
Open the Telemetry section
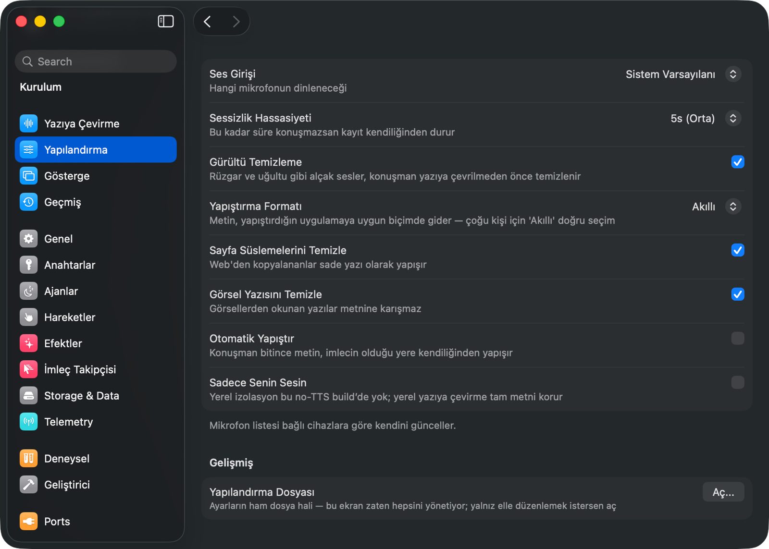tap(96, 422)
